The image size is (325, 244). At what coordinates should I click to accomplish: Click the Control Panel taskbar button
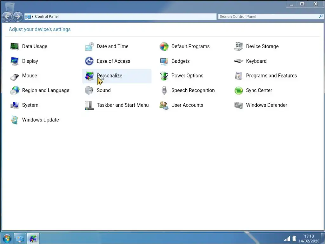(x=20, y=239)
